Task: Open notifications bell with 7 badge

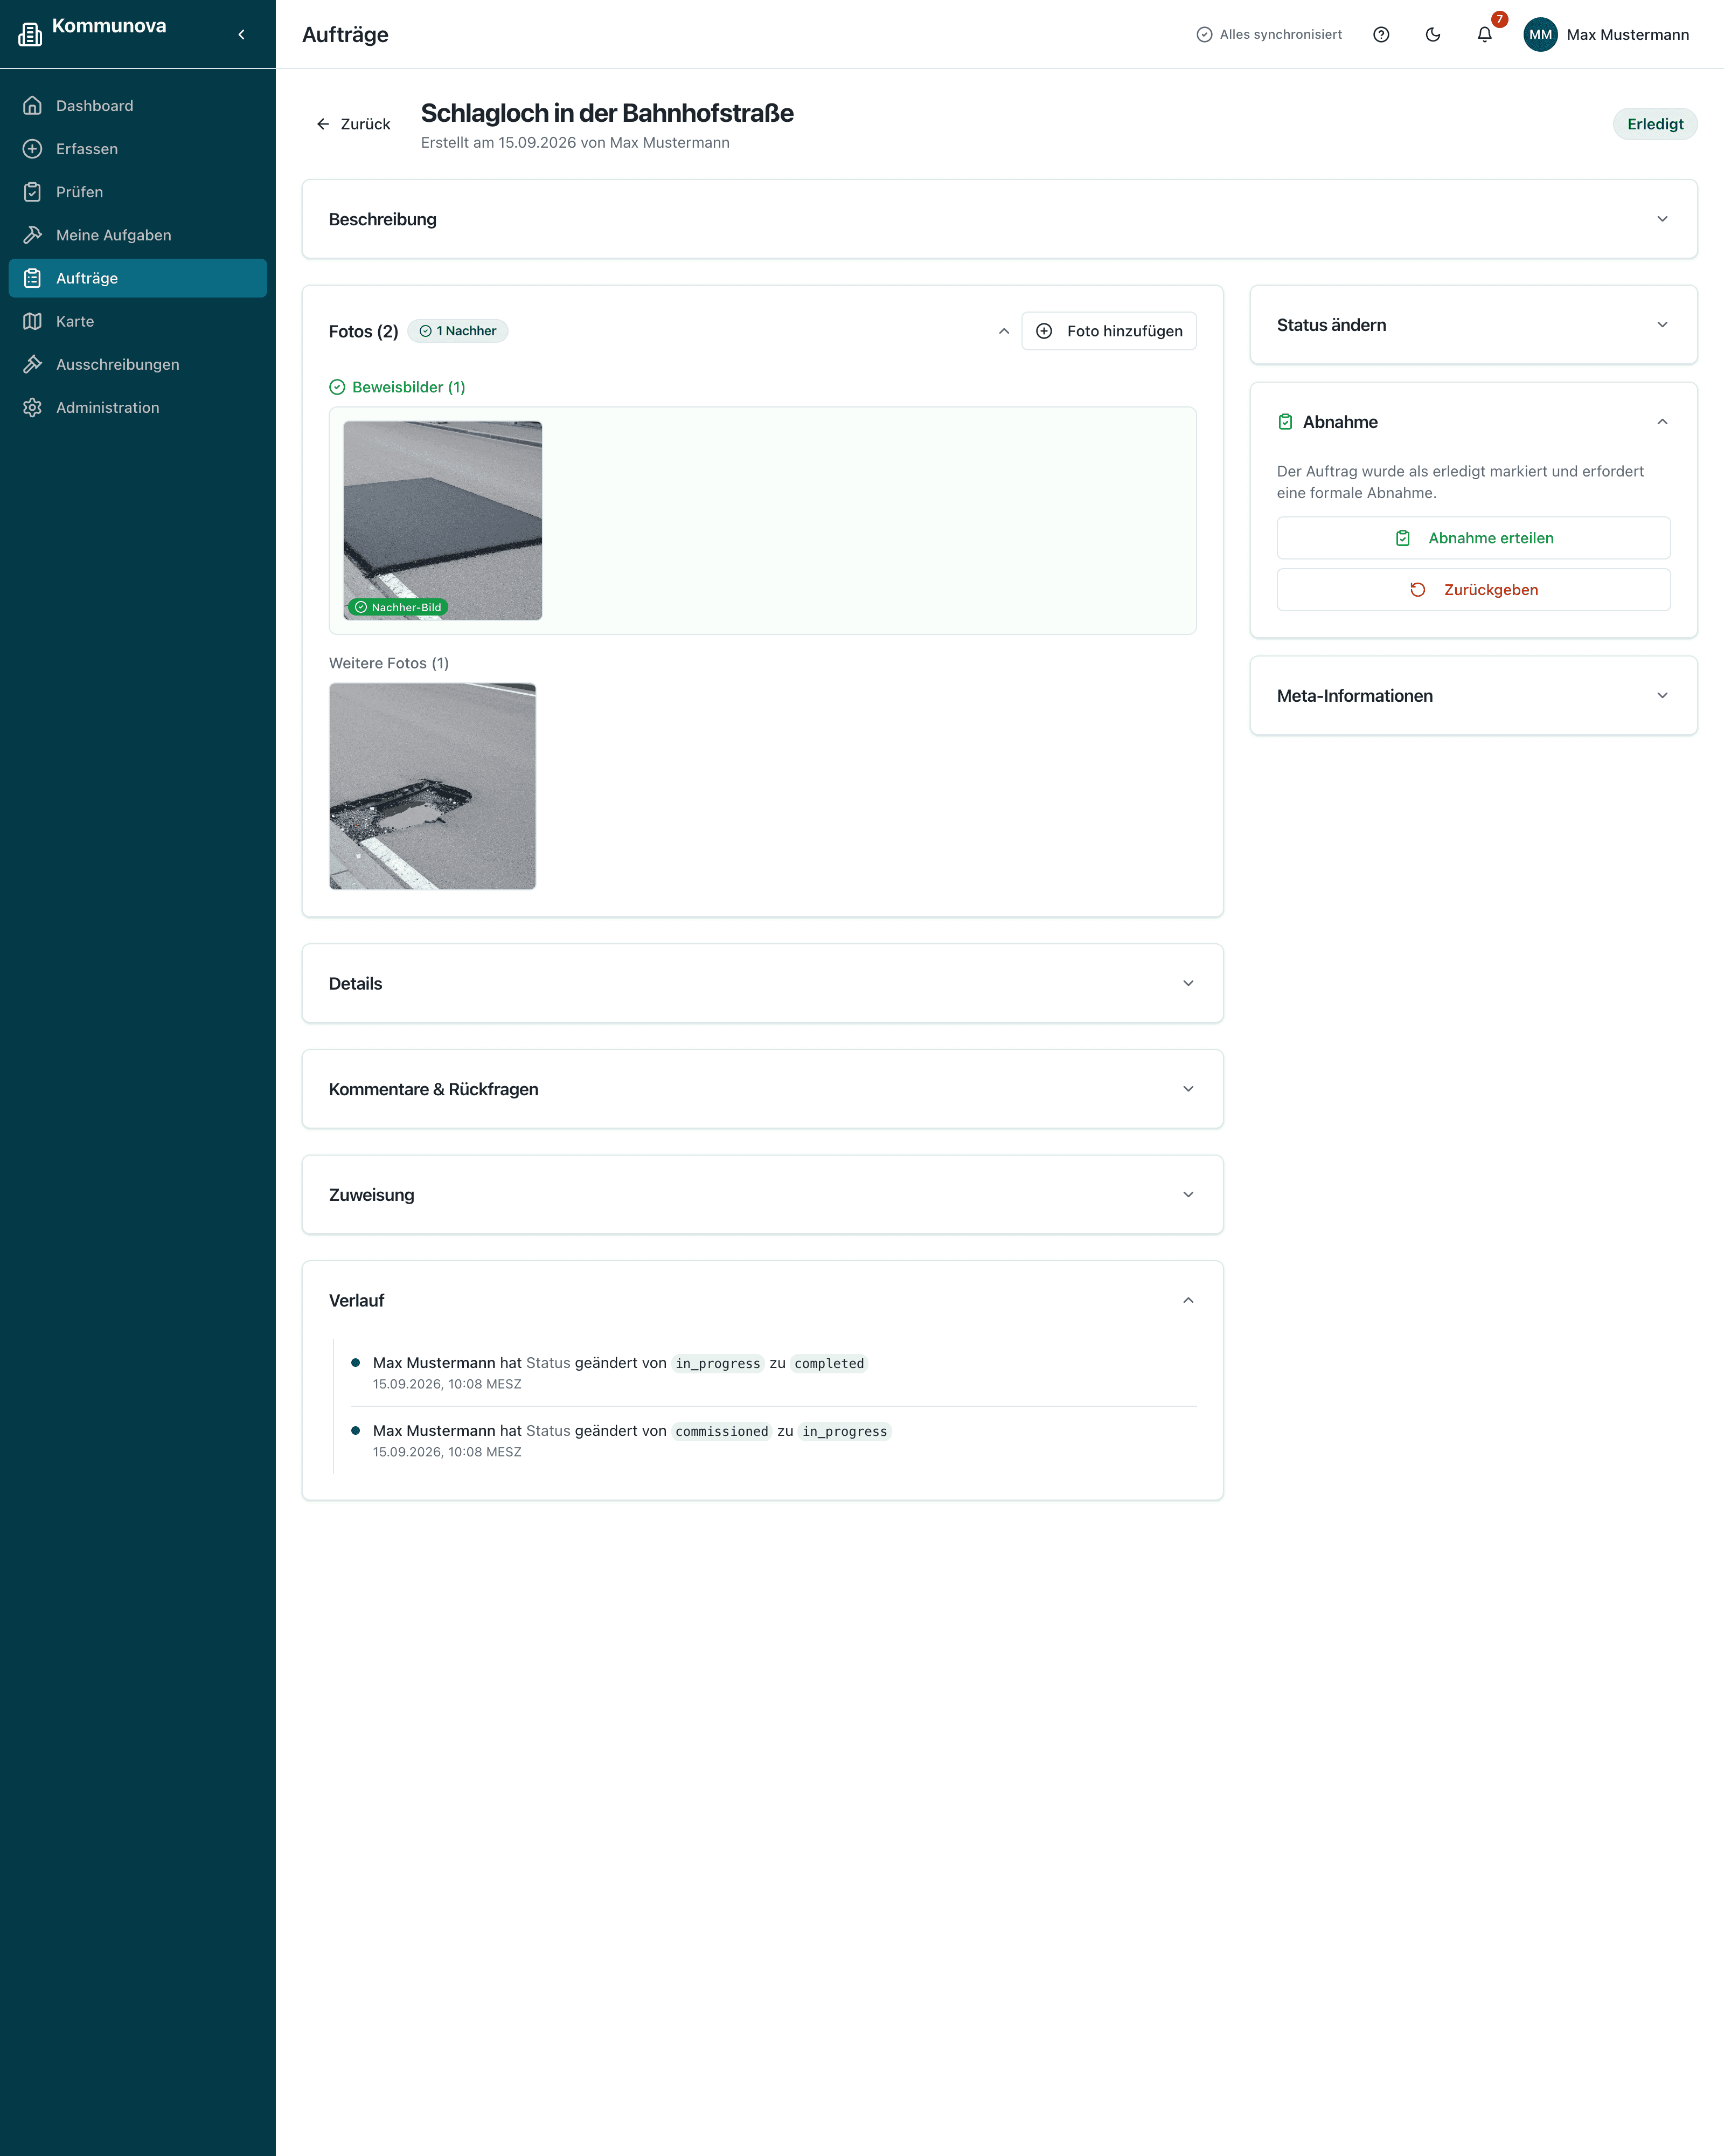Action: tap(1485, 34)
